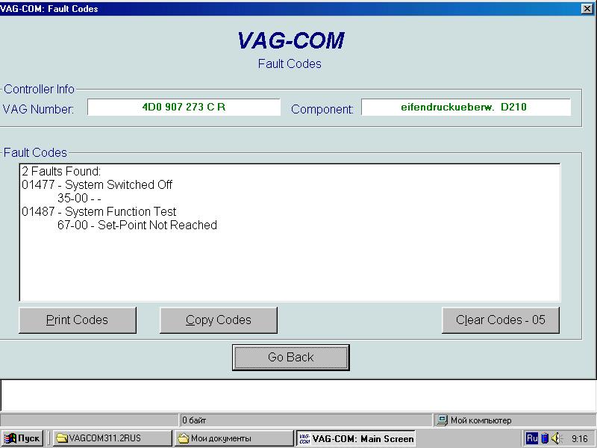Viewport: 597px width, 448px height.
Task: Click the 2 Faults Found line
Action: pos(61,172)
